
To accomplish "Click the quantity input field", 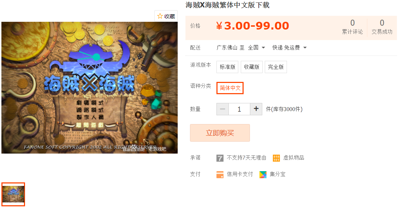I will tap(239, 109).
